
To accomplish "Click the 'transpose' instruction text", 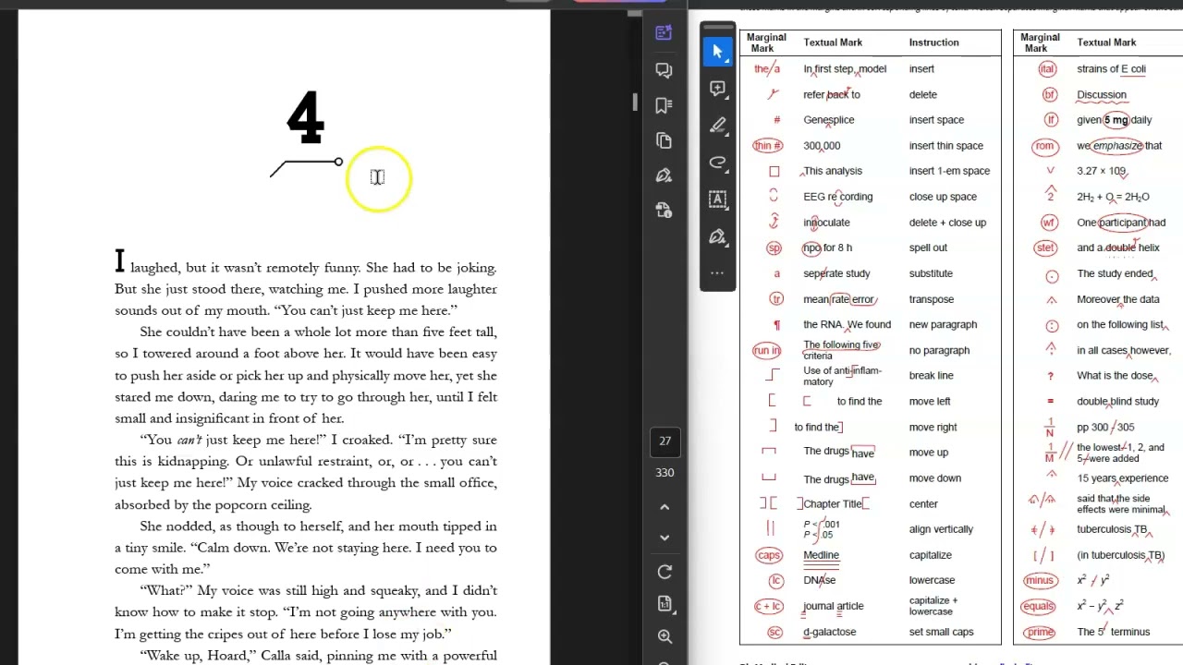I will 931,299.
